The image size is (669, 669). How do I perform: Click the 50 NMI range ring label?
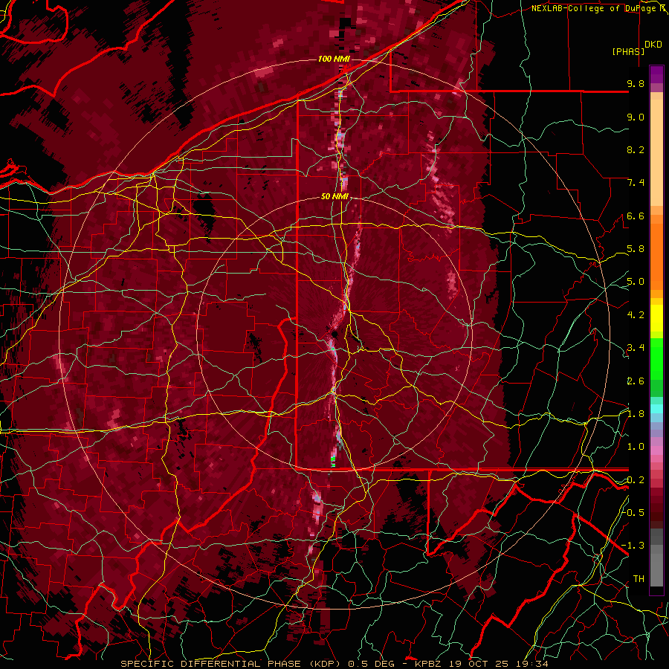pos(334,197)
